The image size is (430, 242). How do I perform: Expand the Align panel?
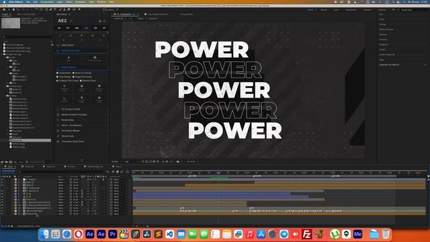(x=382, y=60)
